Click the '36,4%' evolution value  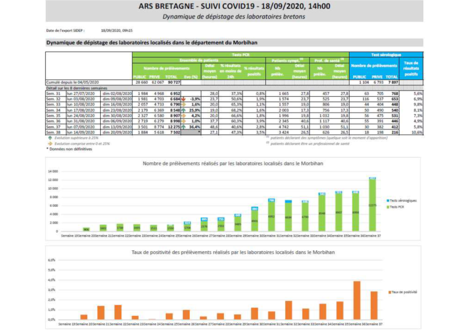(195, 127)
